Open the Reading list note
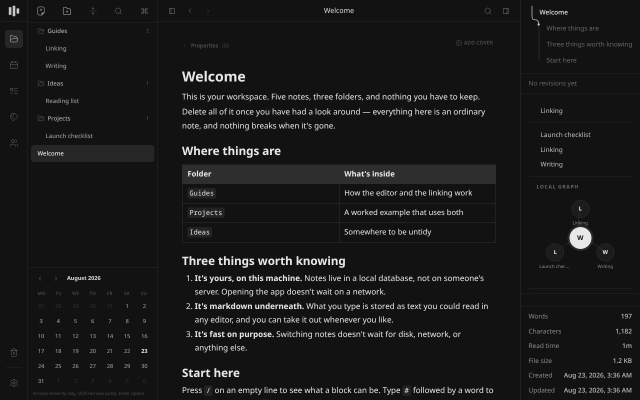 (x=92, y=101)
